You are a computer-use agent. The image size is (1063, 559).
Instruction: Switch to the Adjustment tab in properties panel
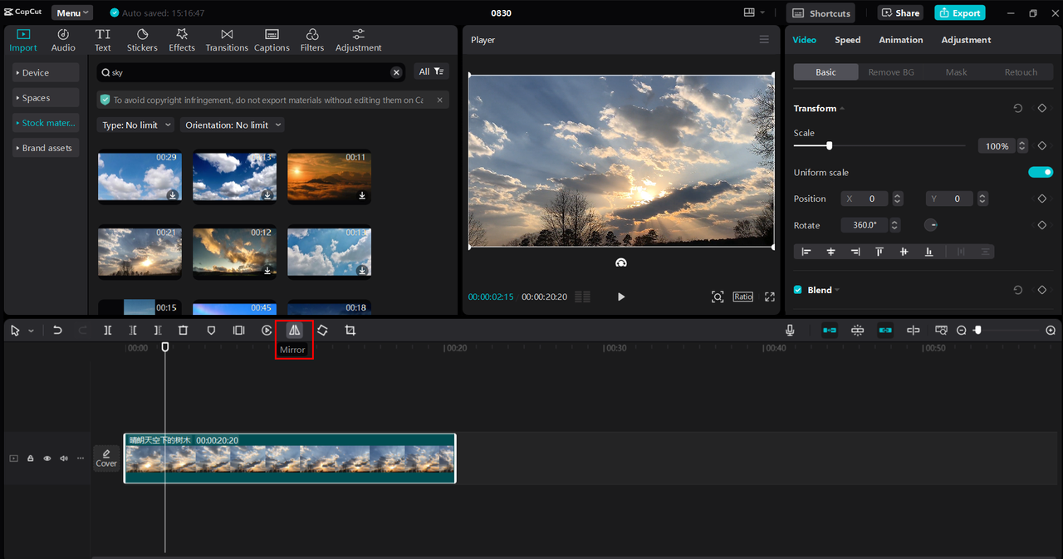click(966, 40)
